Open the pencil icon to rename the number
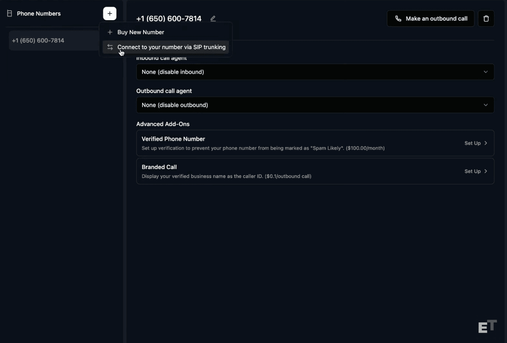Screen dimensions: 507x343 click(213, 18)
